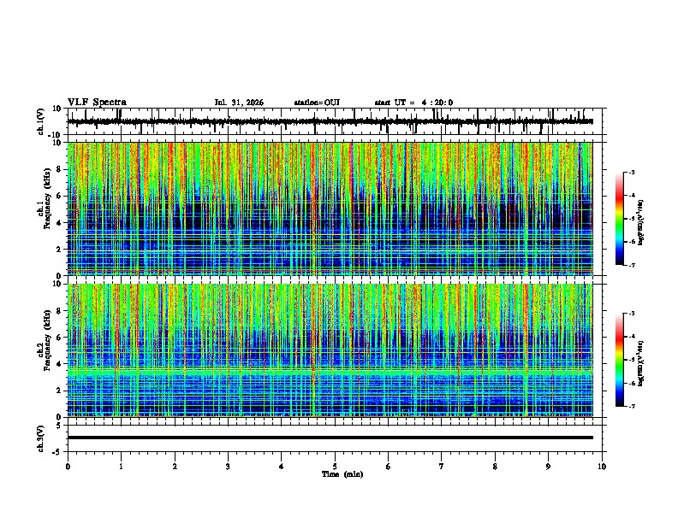This screenshot has height=523, width=678.
Task: Click the "Time (min)" x-axis label
Action: 342,474
